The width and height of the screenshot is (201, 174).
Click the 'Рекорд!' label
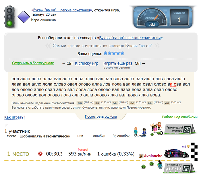83,150
